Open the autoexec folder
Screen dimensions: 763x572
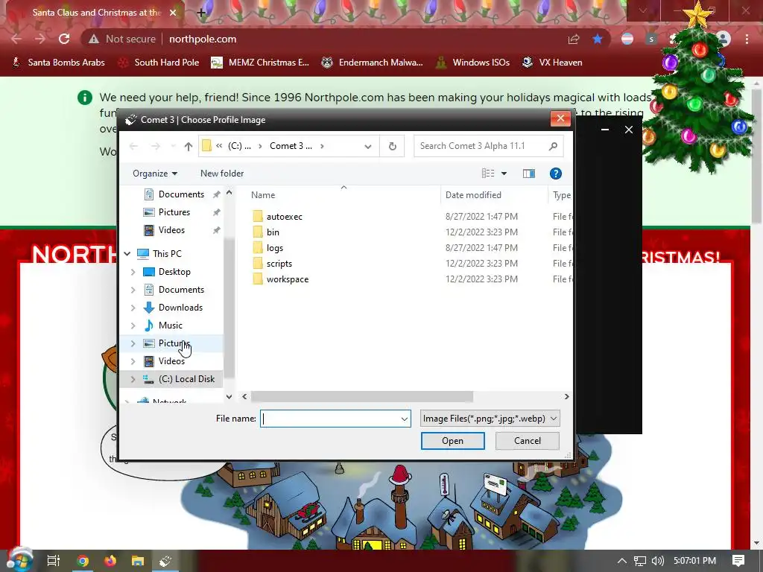284,217
